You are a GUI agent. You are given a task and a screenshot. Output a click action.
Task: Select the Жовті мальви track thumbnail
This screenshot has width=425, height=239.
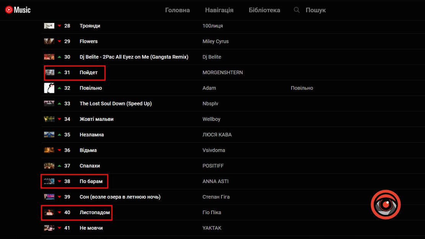pos(49,119)
